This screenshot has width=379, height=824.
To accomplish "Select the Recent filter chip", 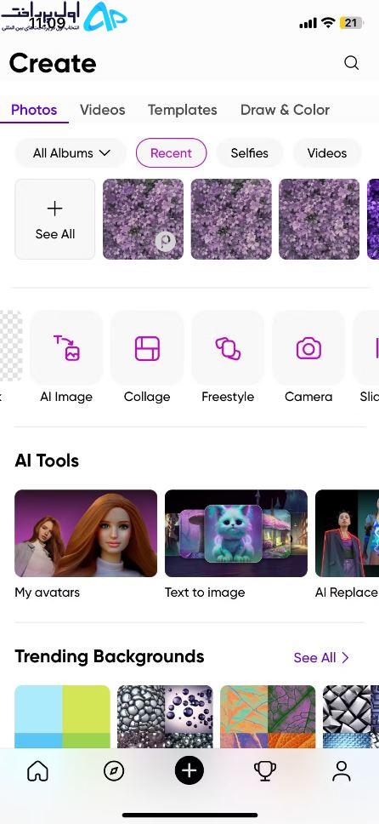I will point(171,153).
